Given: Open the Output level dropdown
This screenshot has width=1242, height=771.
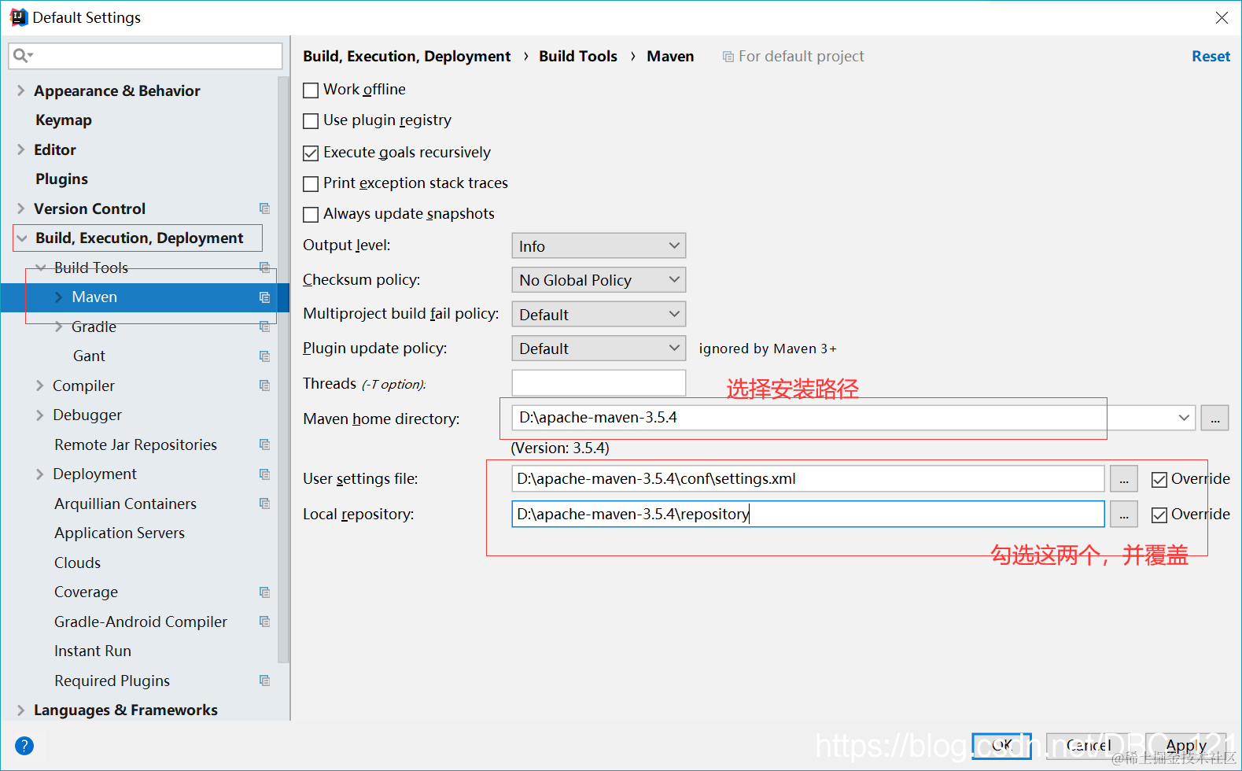Looking at the screenshot, I should 599,245.
